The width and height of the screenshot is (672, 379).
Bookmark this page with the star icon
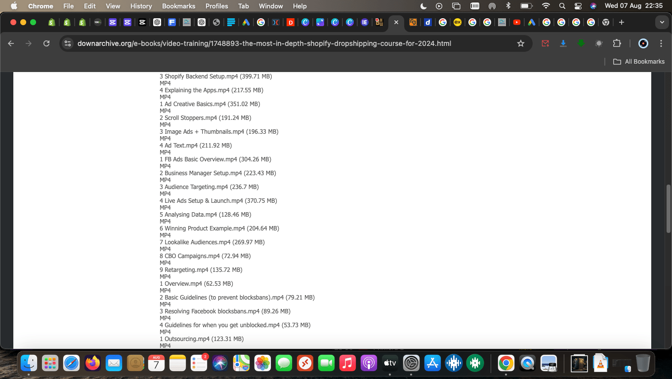click(520, 43)
